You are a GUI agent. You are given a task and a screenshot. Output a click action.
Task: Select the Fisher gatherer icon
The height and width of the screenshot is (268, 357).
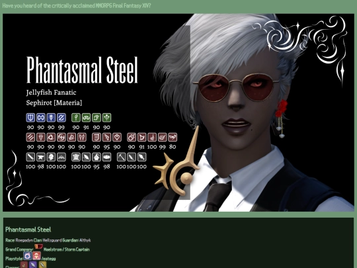coord(141,157)
